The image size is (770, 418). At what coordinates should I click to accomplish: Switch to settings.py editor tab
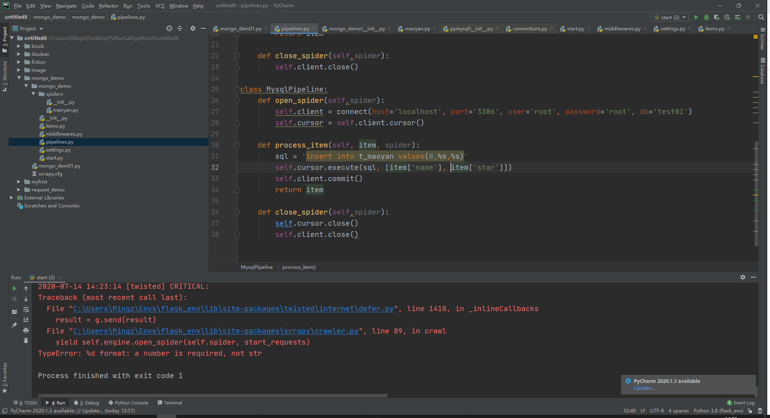(673, 29)
